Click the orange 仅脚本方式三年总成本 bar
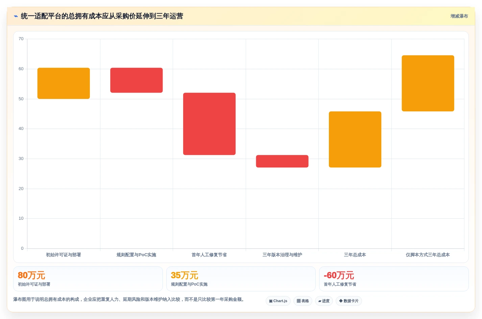The image size is (482, 319). coord(428,83)
